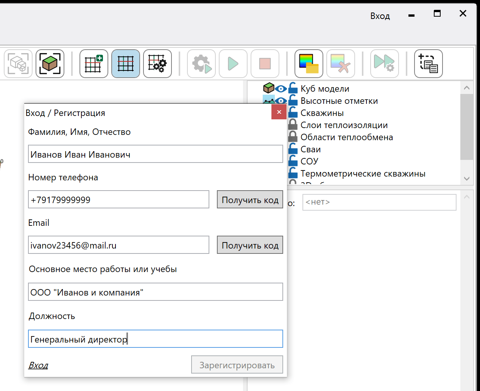Click the cube icon beside Куб модели
The image size is (480, 391).
269,88
